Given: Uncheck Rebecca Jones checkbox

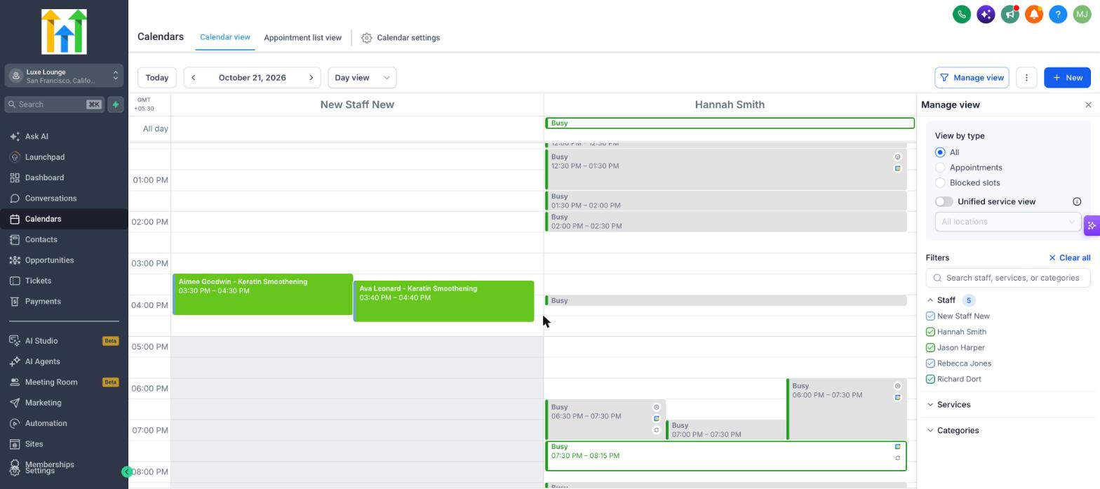Looking at the screenshot, I should click(930, 363).
